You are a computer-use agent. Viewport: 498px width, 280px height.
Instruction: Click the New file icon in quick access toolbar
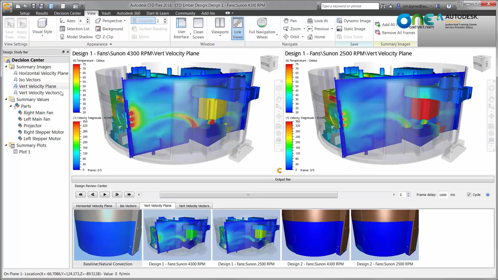(18, 6)
